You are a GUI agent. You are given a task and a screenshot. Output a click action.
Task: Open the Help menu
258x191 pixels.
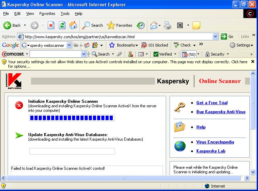[78, 14]
